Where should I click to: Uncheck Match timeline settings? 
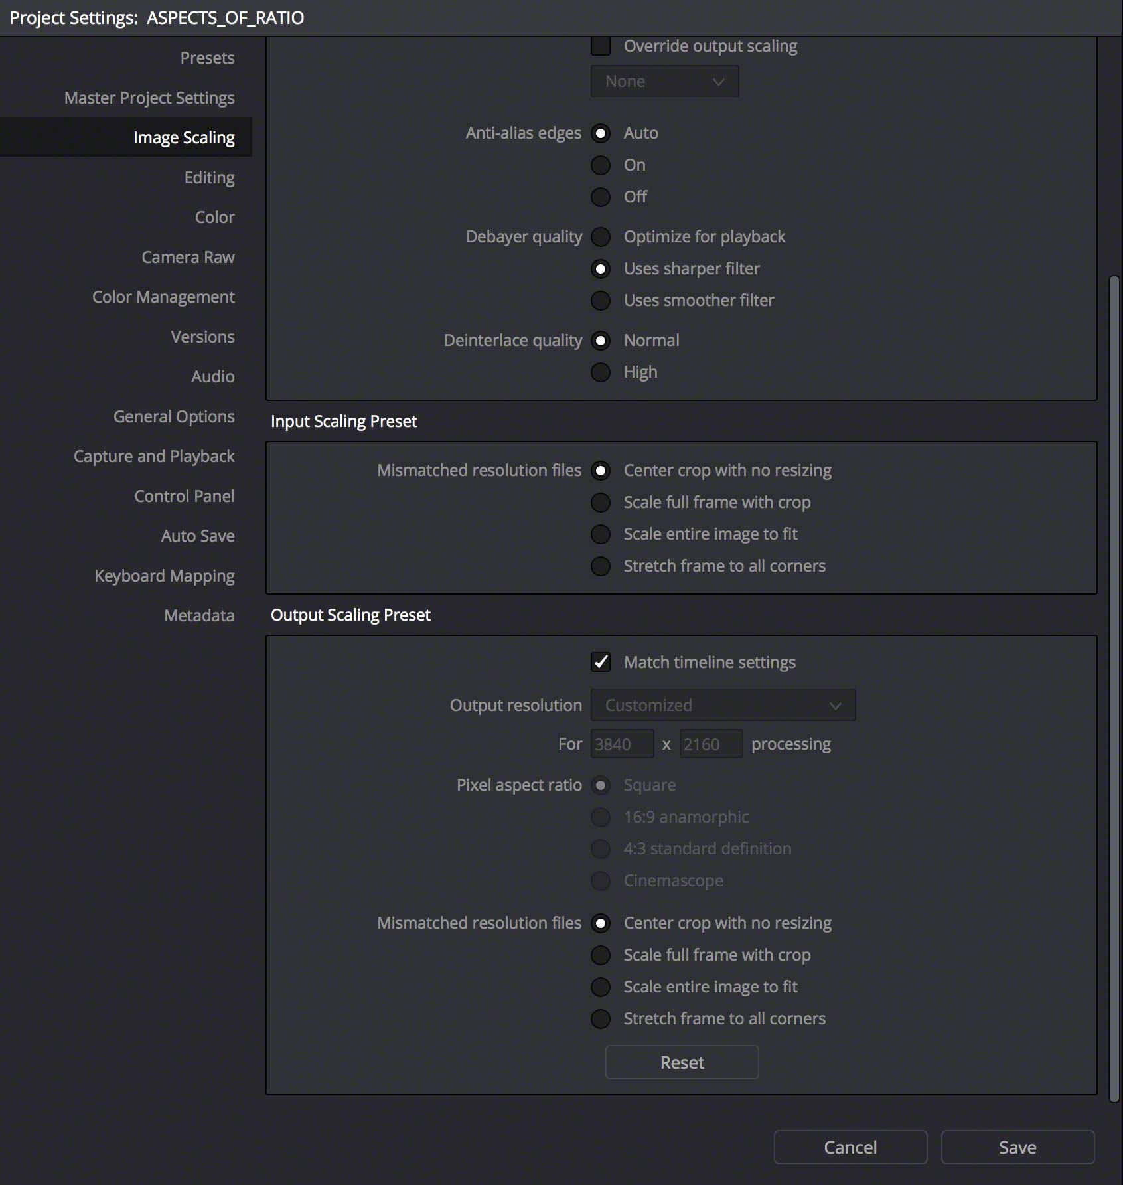point(601,662)
